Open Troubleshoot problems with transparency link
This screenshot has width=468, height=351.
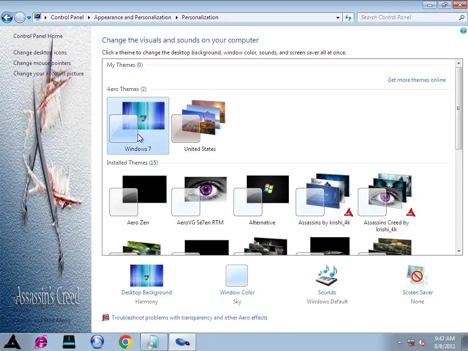coord(189,318)
